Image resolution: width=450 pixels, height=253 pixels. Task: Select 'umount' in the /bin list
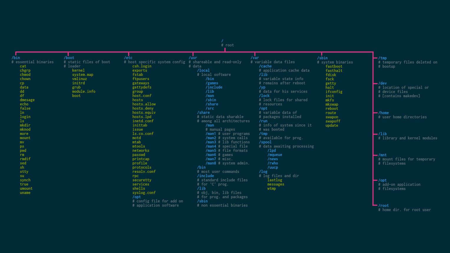(x=26, y=188)
